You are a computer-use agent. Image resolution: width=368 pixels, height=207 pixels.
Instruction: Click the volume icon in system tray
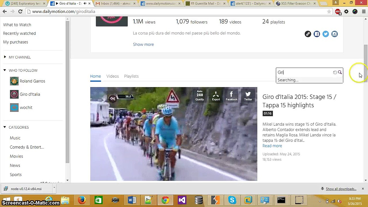click(x=339, y=201)
